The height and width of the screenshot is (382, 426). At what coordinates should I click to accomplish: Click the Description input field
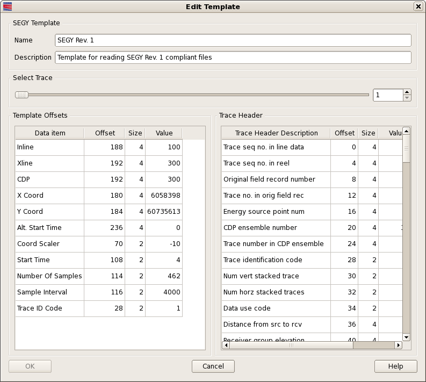point(233,57)
